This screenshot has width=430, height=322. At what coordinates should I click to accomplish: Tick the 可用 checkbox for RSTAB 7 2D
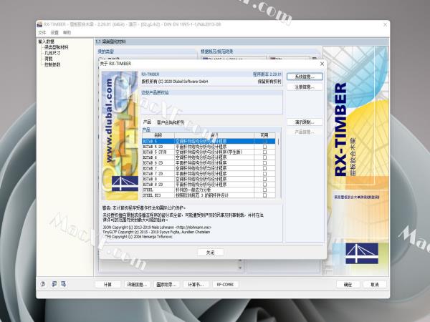(264, 174)
